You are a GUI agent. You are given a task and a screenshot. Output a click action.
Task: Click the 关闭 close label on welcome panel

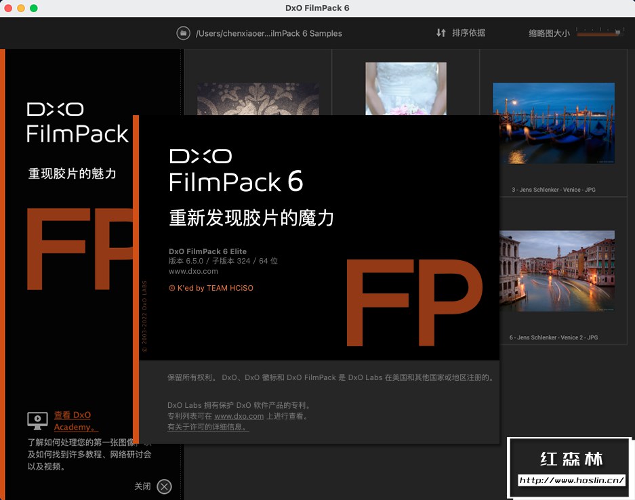click(142, 486)
